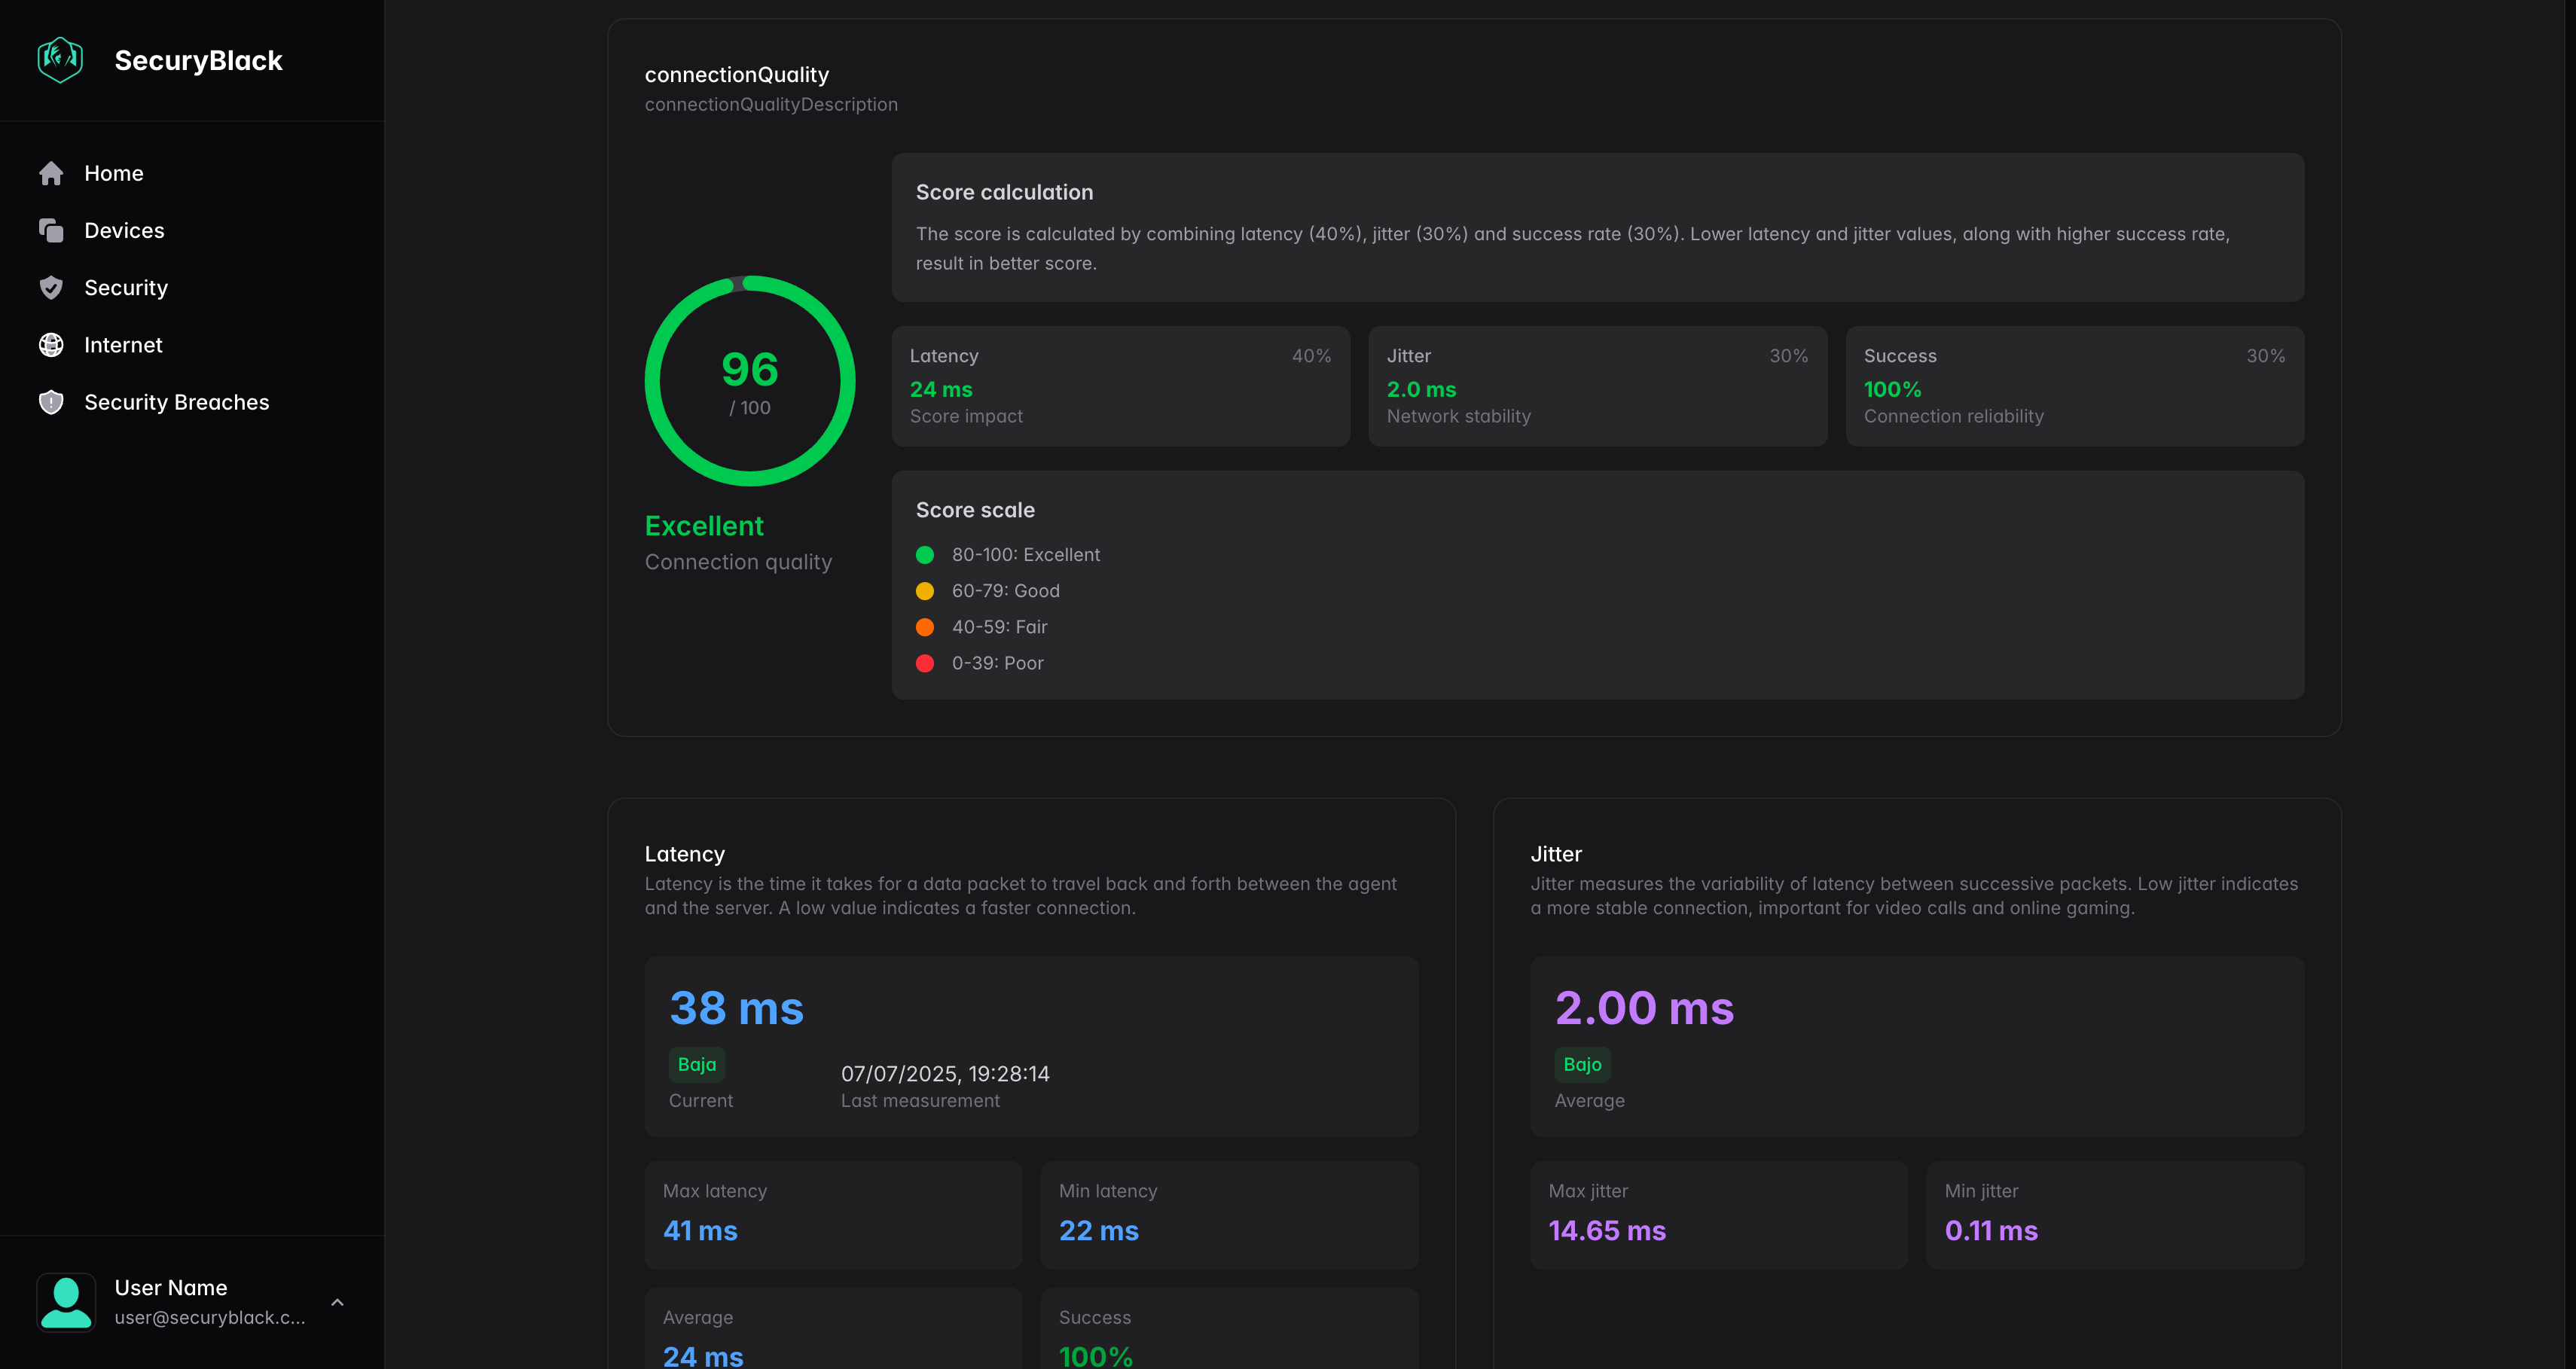The width and height of the screenshot is (2576, 1369).
Task: Click the yellow Good scale dot
Action: (x=925, y=591)
